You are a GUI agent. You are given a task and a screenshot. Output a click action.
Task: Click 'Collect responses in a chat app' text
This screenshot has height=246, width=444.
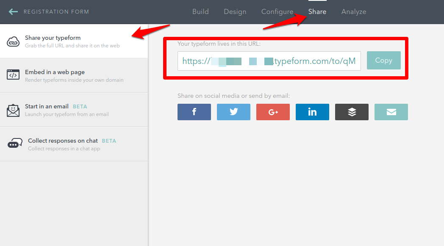coord(64,149)
